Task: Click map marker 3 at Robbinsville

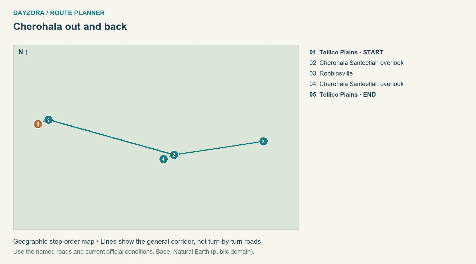Action: pyautogui.click(x=263, y=142)
